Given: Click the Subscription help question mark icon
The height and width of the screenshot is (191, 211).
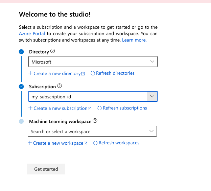Looking at the screenshot, I should click(60, 86).
